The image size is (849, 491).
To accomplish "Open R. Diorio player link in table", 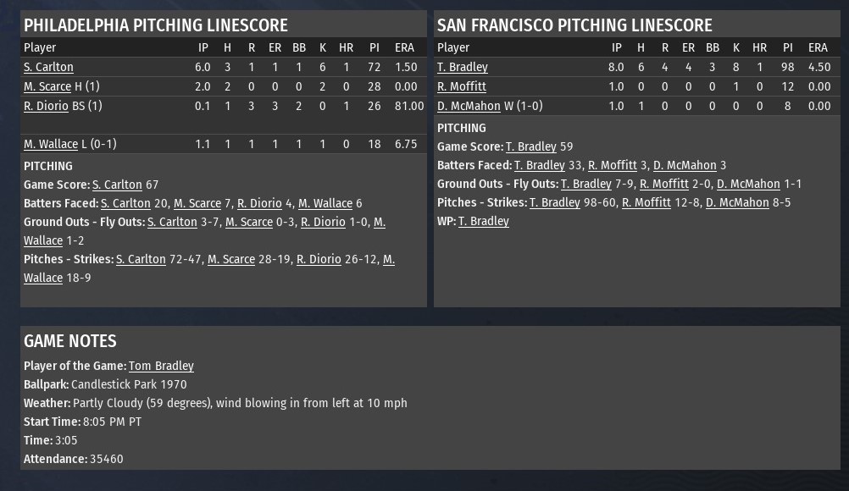I will (x=46, y=106).
